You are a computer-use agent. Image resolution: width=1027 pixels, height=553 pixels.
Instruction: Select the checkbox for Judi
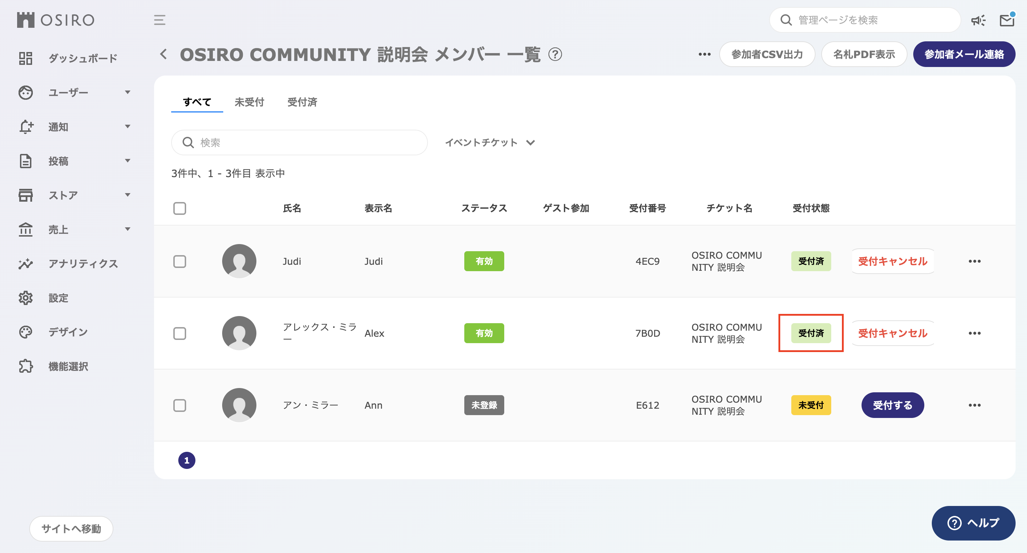pyautogui.click(x=180, y=262)
